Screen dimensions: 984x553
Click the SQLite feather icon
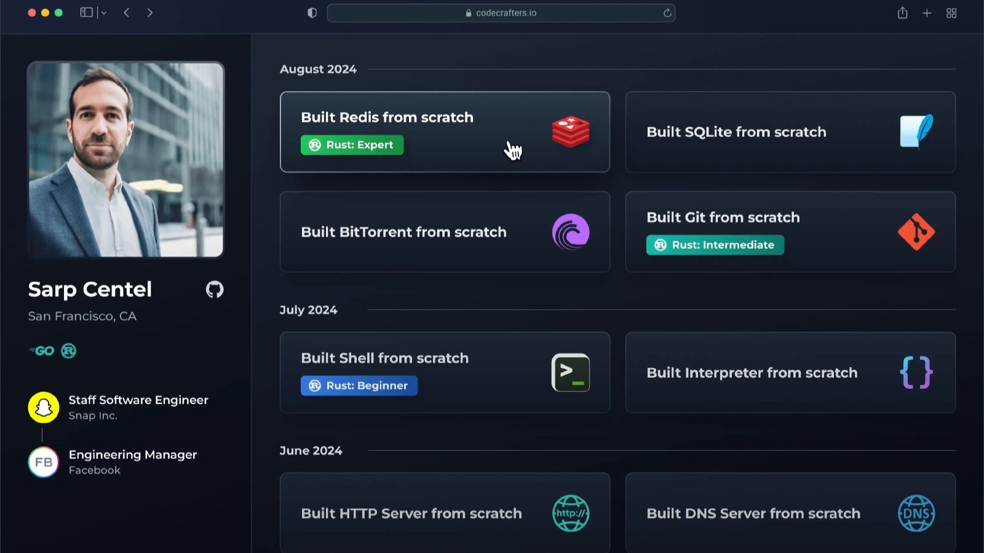(x=916, y=131)
